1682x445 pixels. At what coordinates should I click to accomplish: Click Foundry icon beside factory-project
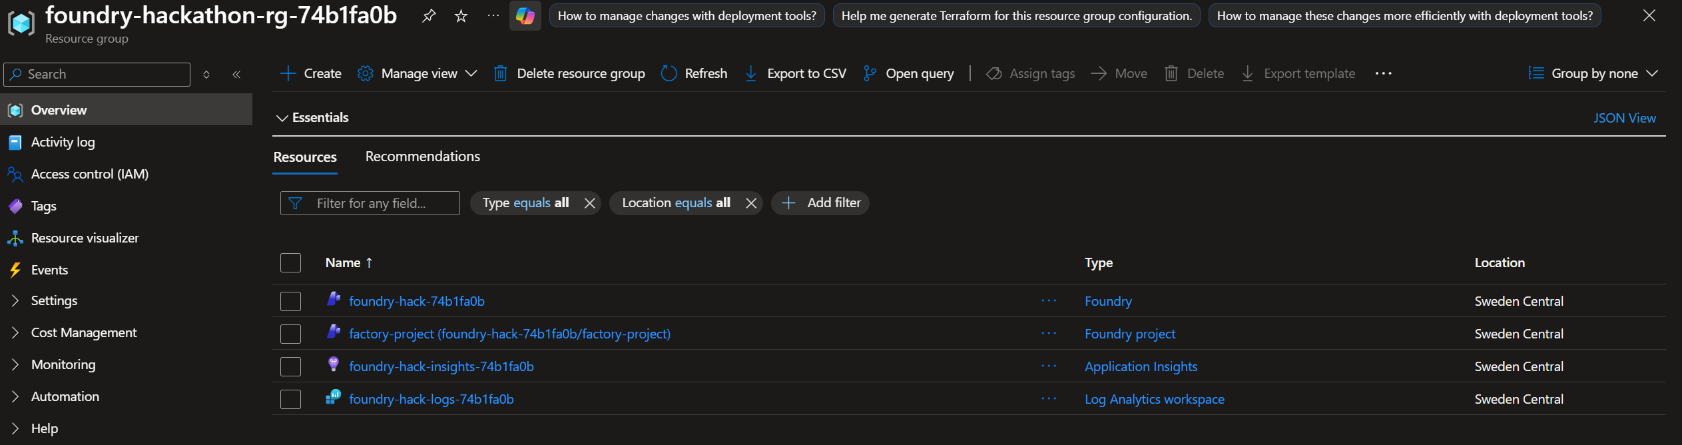[x=334, y=331]
